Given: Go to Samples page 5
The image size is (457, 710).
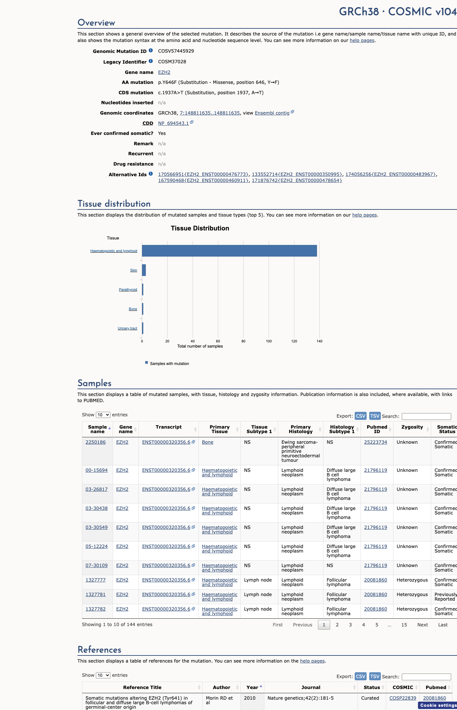Looking at the screenshot, I should 377,625.
